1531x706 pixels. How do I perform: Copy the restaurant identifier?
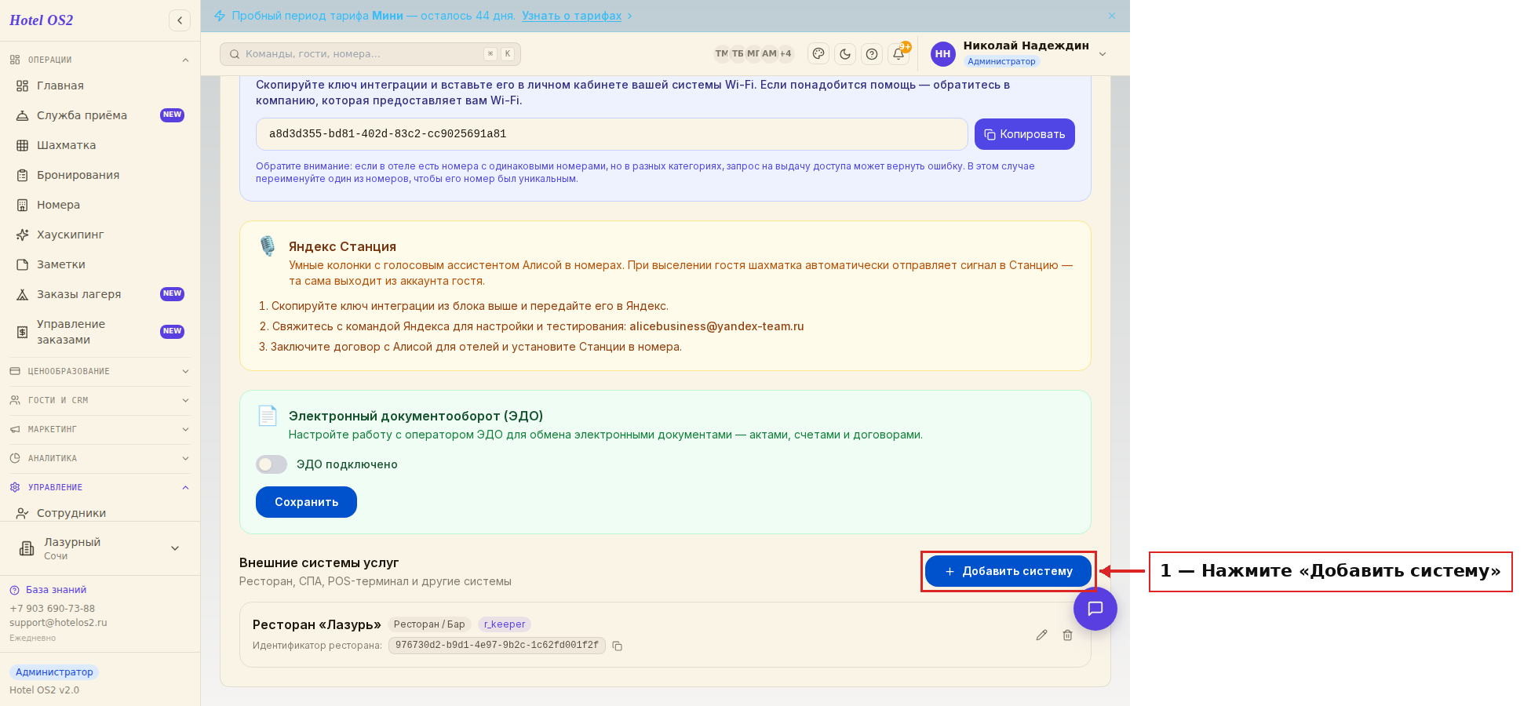tap(618, 646)
